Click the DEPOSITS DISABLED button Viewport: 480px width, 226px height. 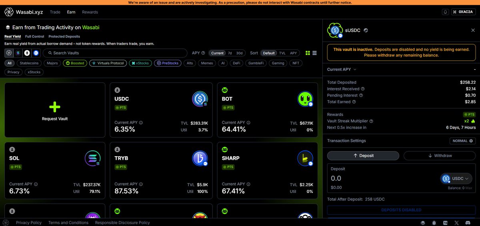click(x=401, y=210)
